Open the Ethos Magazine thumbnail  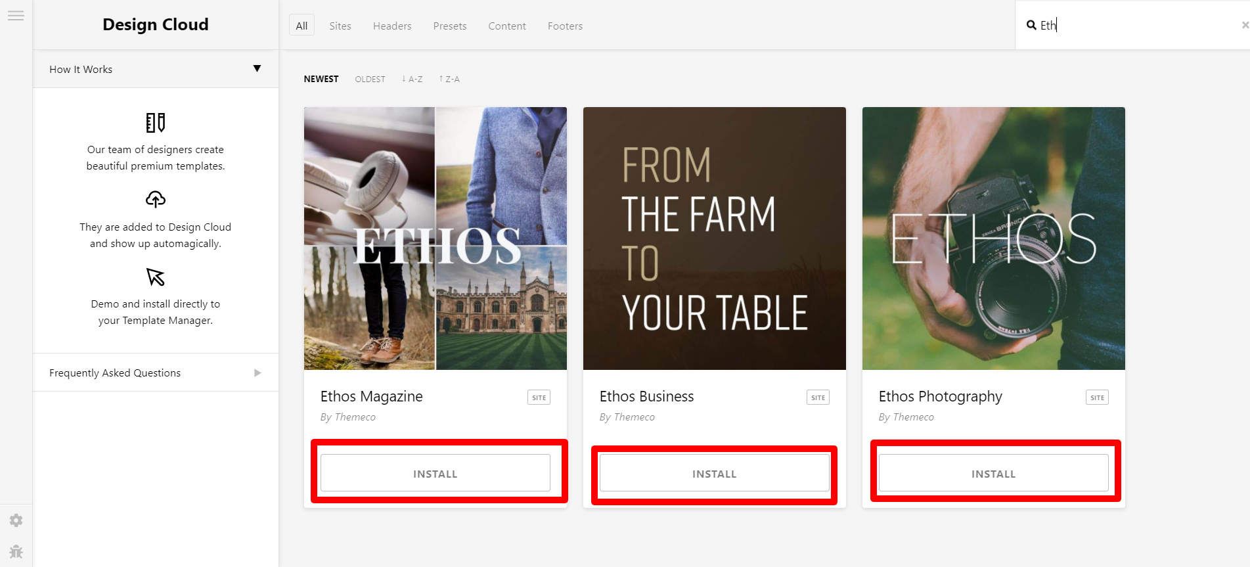tap(435, 238)
